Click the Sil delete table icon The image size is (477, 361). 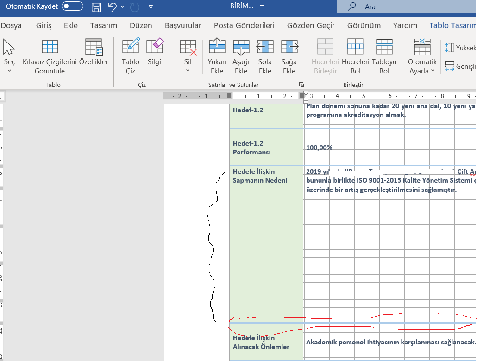tap(188, 48)
